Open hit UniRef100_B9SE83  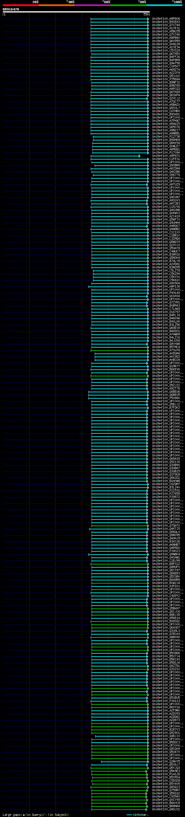coord(166,22)
